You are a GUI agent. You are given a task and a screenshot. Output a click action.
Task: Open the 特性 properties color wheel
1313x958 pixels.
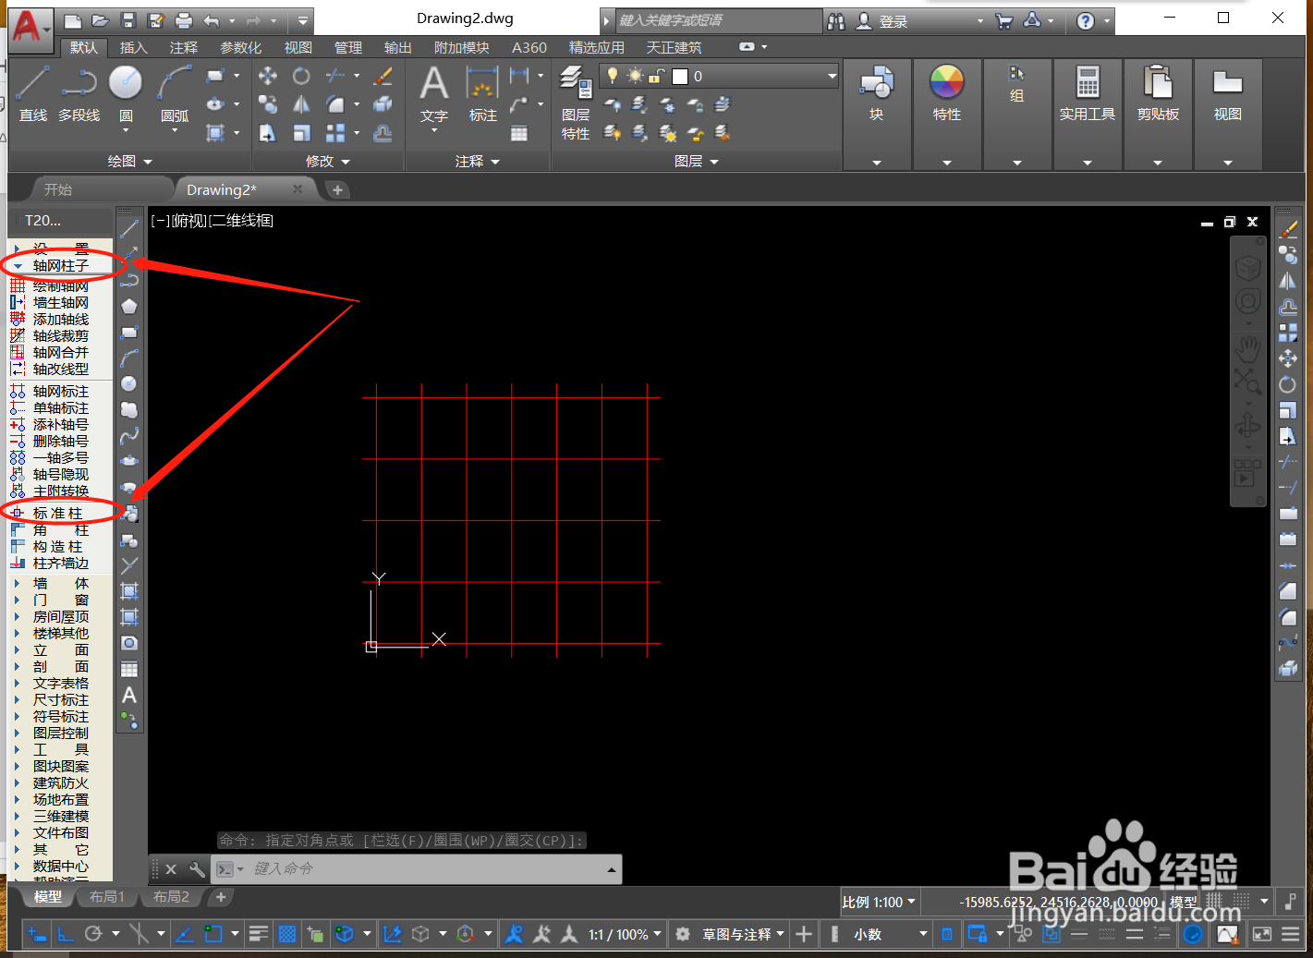click(946, 95)
